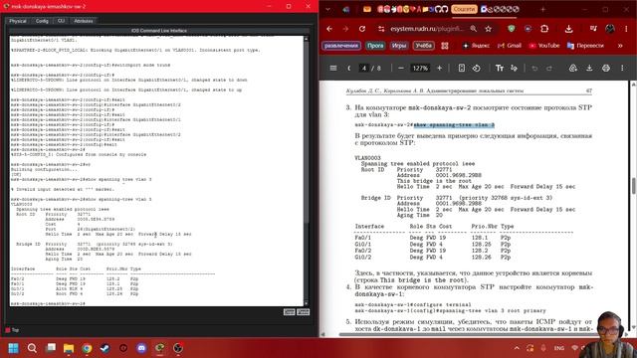
Task: Click the PDF page number field
Action: [x=363, y=69]
